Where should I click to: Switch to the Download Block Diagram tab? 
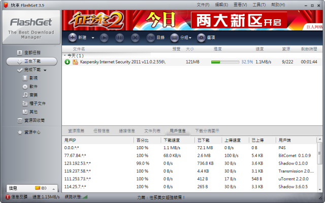207,131
